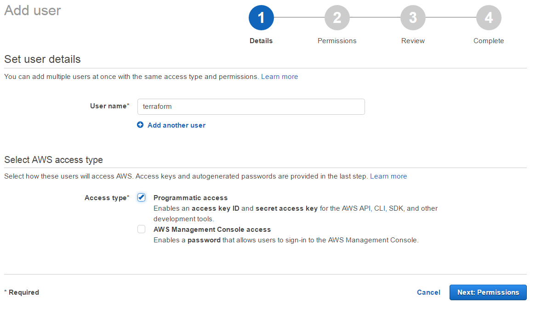This screenshot has width=536, height=314.
Task: Click the Add another user link text
Action: click(x=177, y=125)
